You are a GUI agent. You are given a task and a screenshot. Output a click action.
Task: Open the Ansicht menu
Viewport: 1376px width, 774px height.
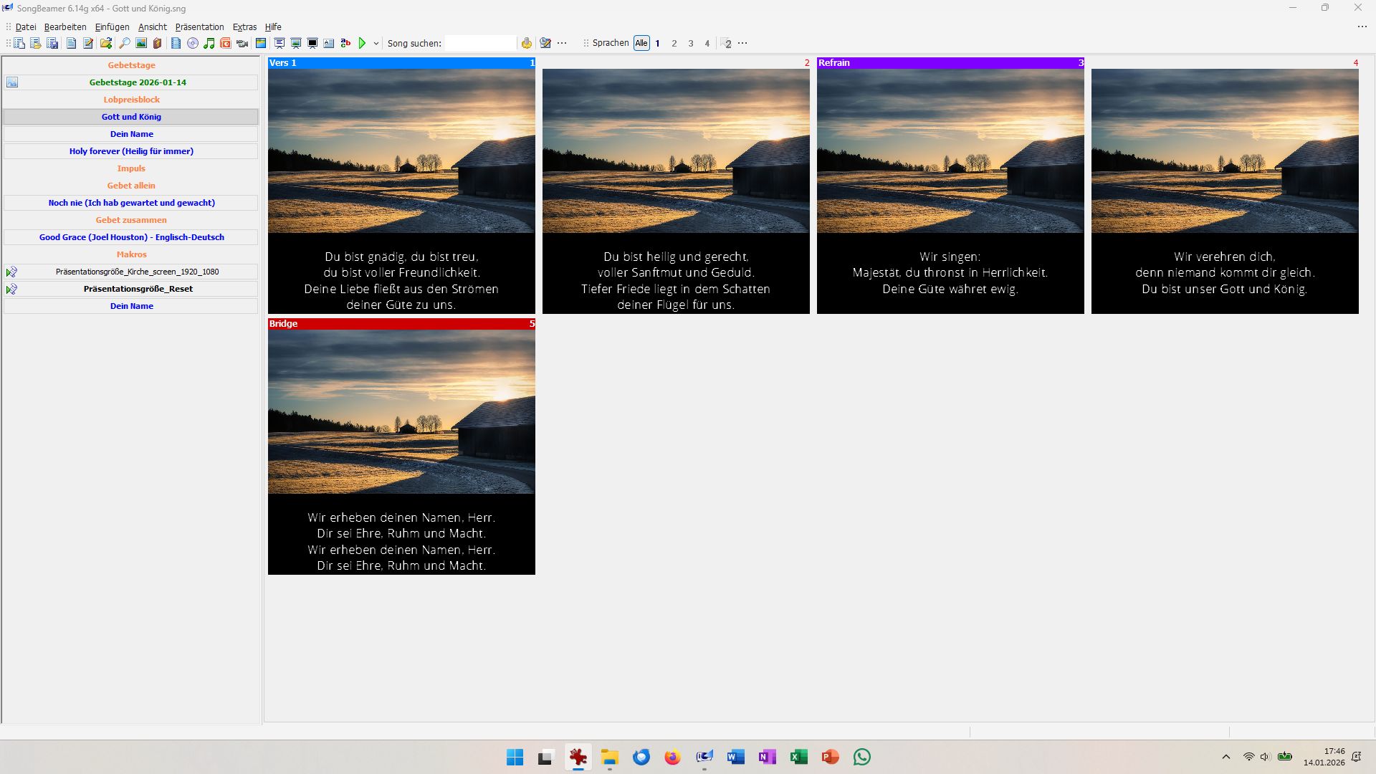click(x=153, y=27)
